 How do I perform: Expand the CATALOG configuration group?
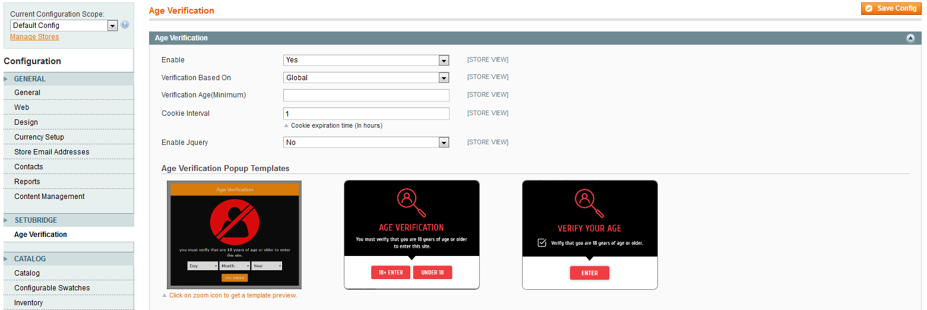click(x=30, y=259)
